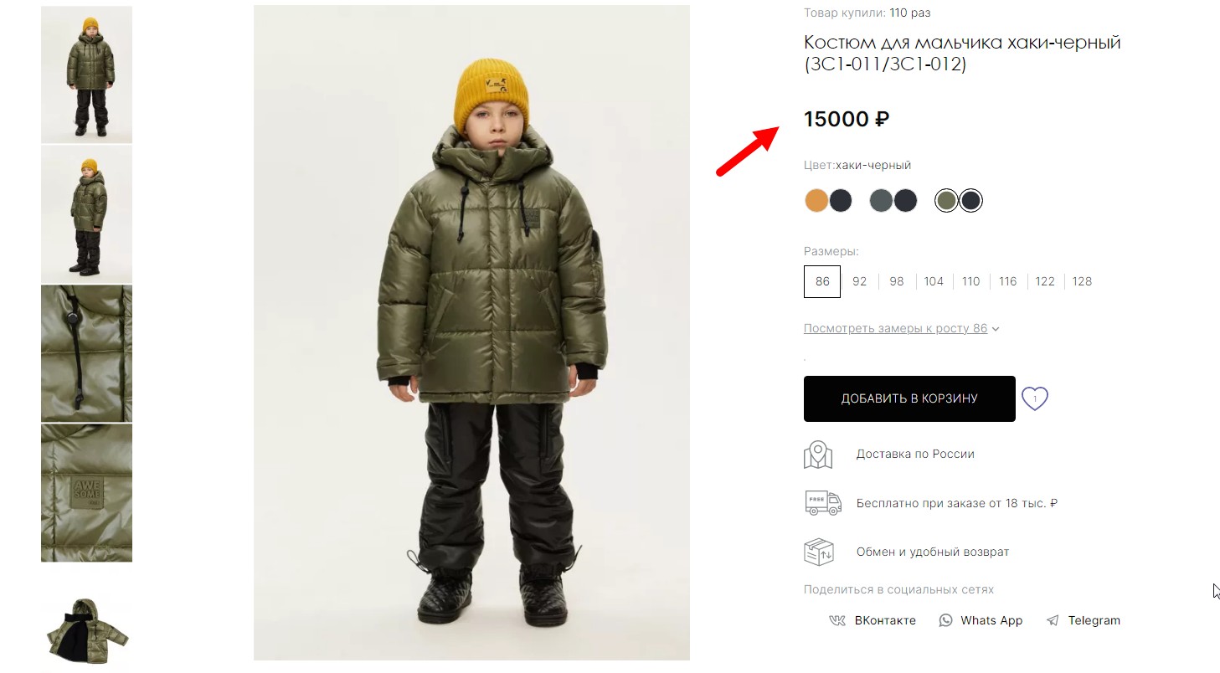Click the free shipping truck icon

[x=822, y=502]
